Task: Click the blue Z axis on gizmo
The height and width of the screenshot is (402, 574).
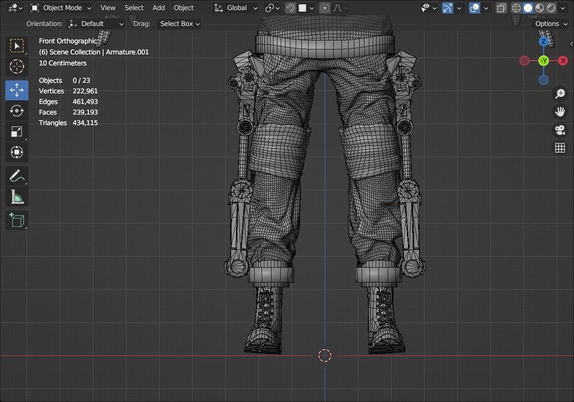Action: point(544,41)
